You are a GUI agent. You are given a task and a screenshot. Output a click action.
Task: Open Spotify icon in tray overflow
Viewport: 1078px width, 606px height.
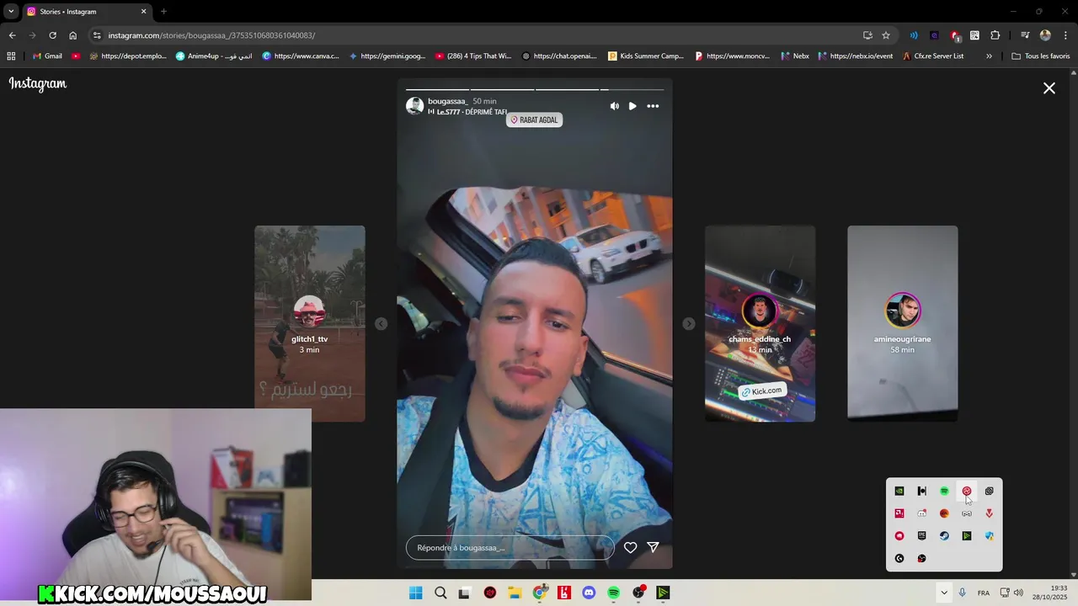tap(944, 491)
